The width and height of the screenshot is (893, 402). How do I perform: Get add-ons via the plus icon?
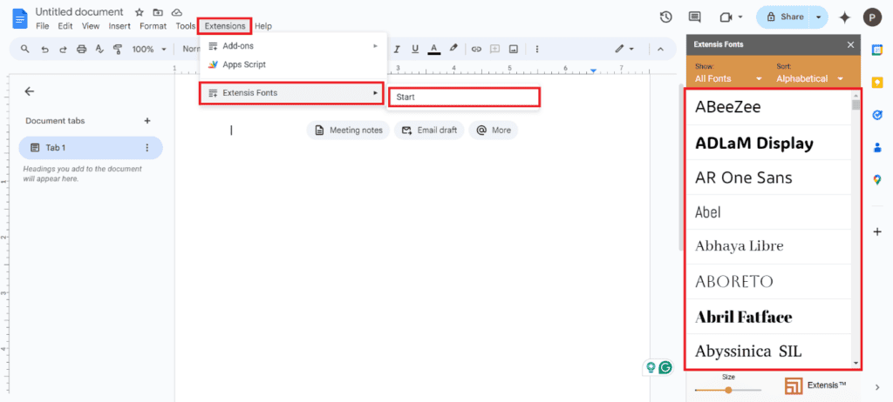[877, 231]
